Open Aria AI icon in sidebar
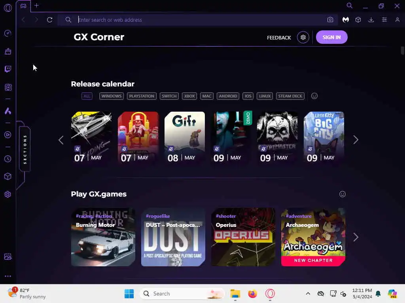 point(8,111)
